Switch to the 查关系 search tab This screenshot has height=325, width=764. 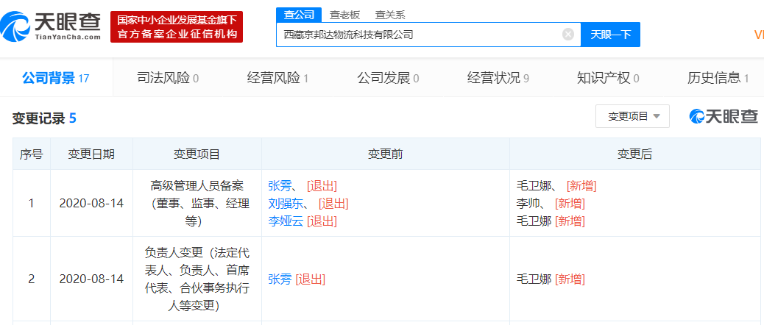click(x=390, y=14)
